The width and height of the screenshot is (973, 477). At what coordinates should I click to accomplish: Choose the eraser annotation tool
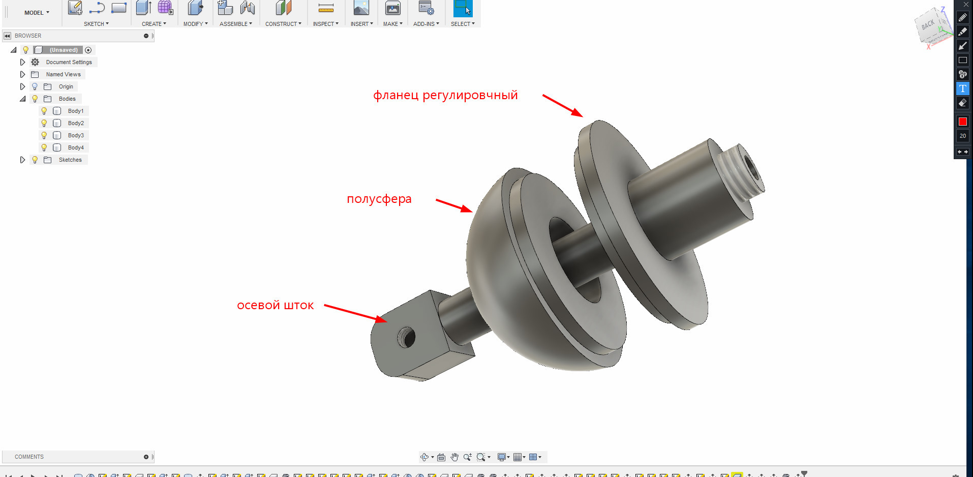click(x=962, y=103)
